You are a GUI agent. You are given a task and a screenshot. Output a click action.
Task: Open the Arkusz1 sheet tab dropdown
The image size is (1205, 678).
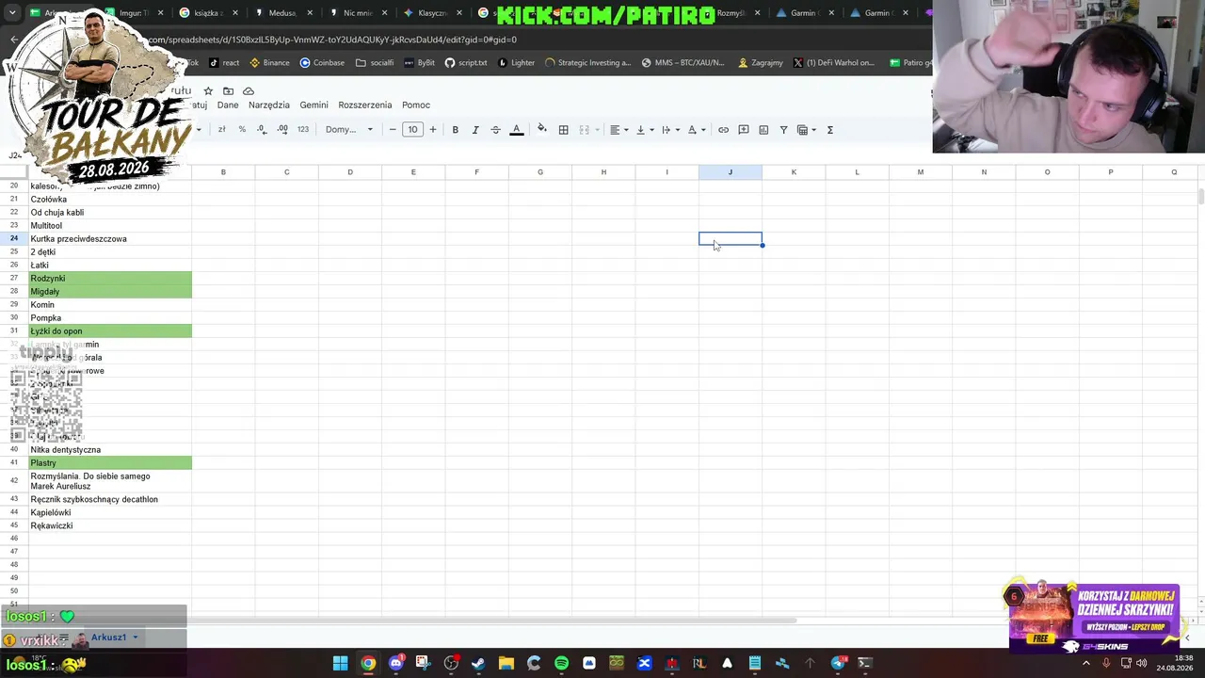[x=135, y=638]
